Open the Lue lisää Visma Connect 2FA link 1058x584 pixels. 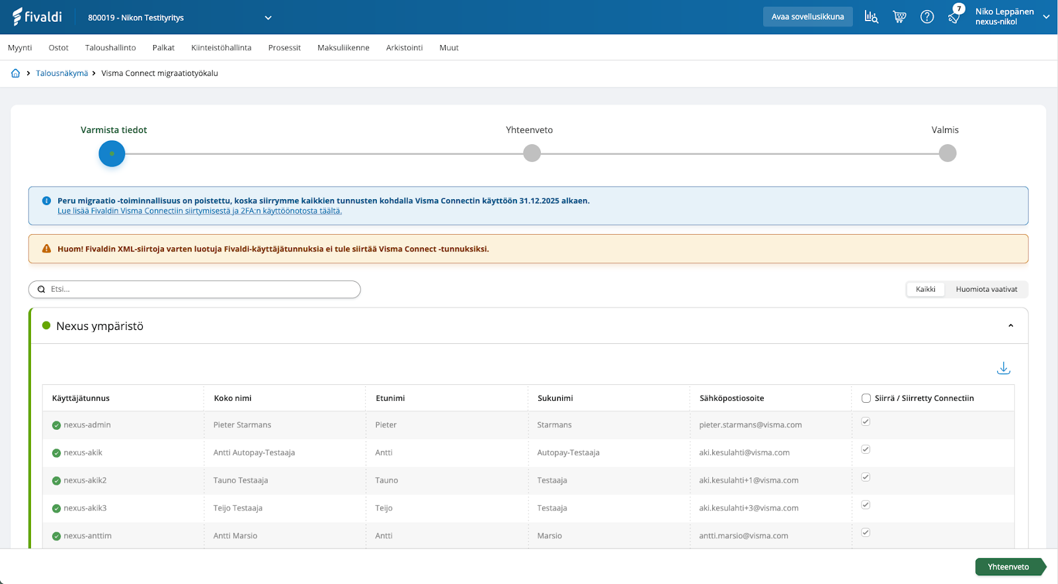coord(200,211)
